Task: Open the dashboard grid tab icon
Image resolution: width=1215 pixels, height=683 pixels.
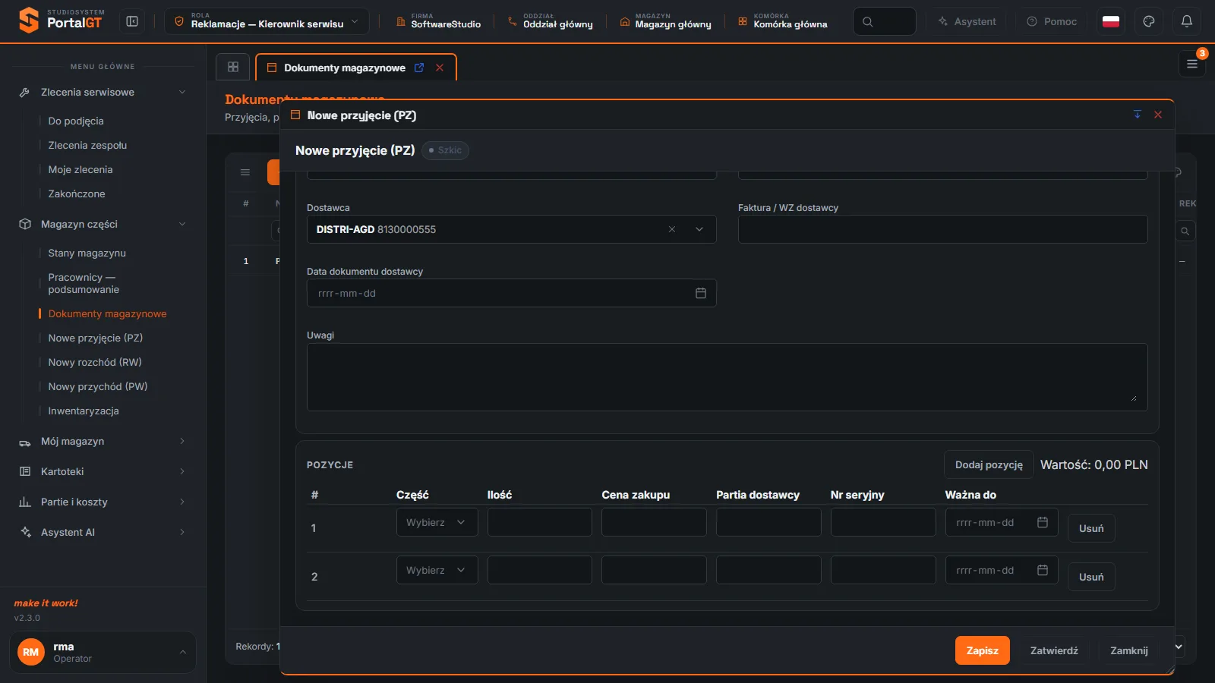Action: coord(233,67)
